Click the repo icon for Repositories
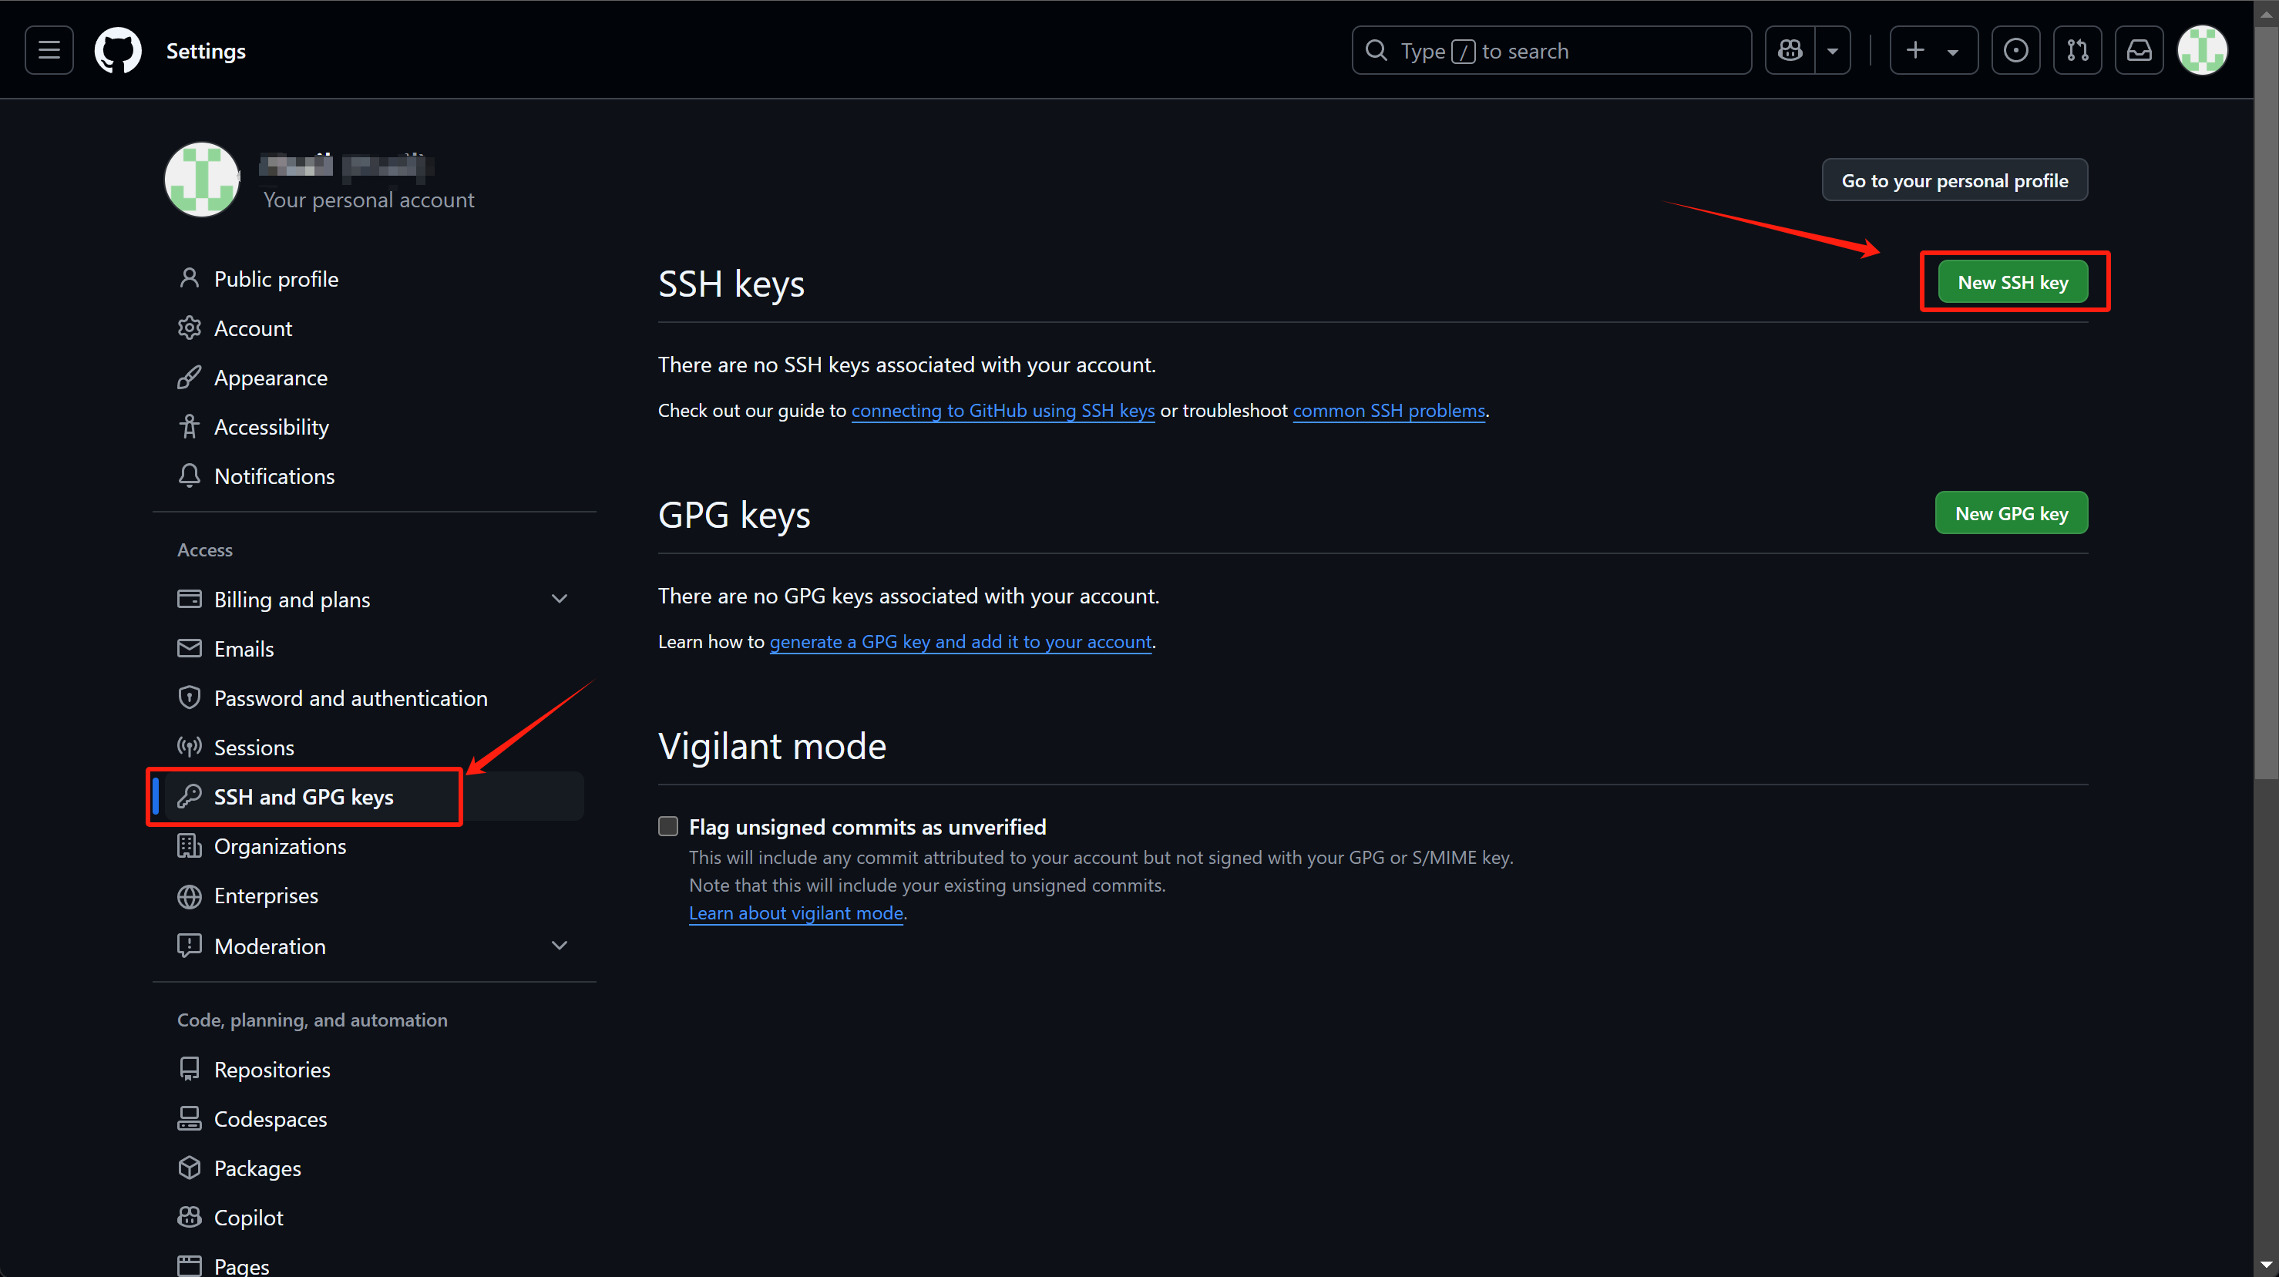The image size is (2279, 1277). pos(190,1069)
